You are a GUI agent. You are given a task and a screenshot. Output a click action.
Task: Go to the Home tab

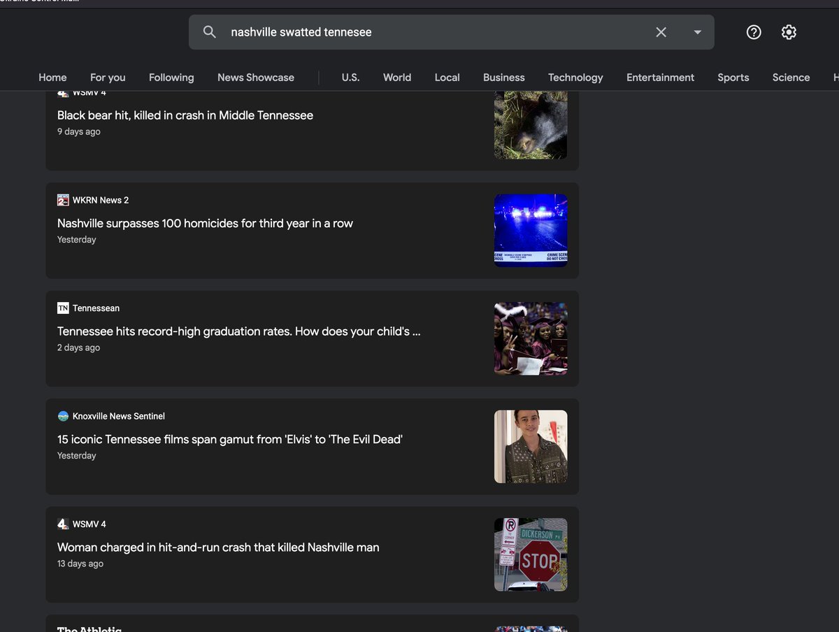click(x=52, y=78)
